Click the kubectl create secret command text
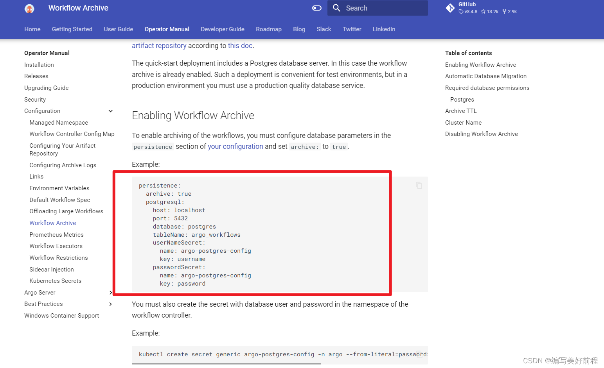Image resolution: width=604 pixels, height=368 pixels. click(x=283, y=354)
